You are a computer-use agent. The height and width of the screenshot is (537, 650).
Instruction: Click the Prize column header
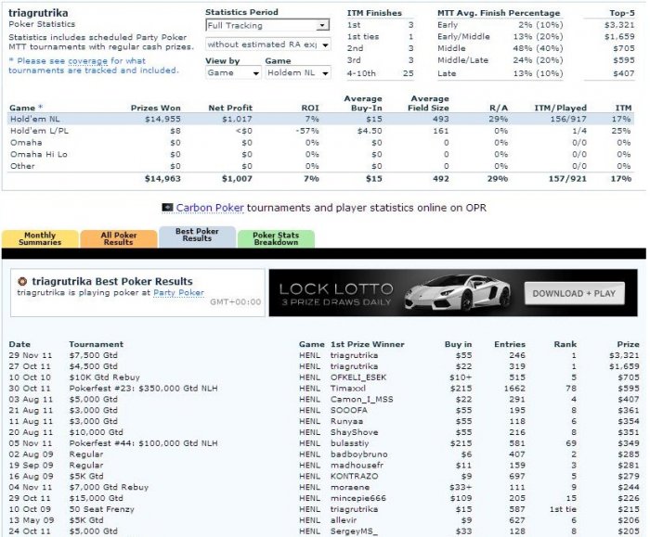coord(628,344)
